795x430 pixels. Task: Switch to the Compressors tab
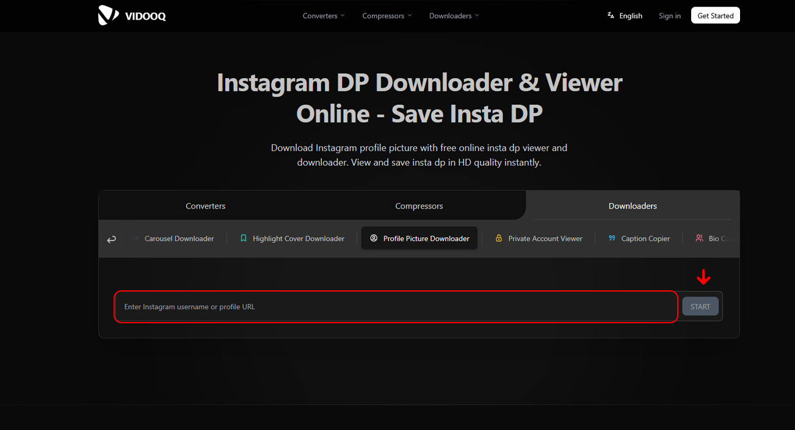click(419, 206)
